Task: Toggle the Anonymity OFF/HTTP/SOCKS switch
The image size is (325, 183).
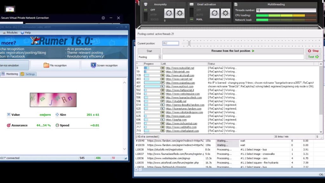Action: (x=146, y=15)
